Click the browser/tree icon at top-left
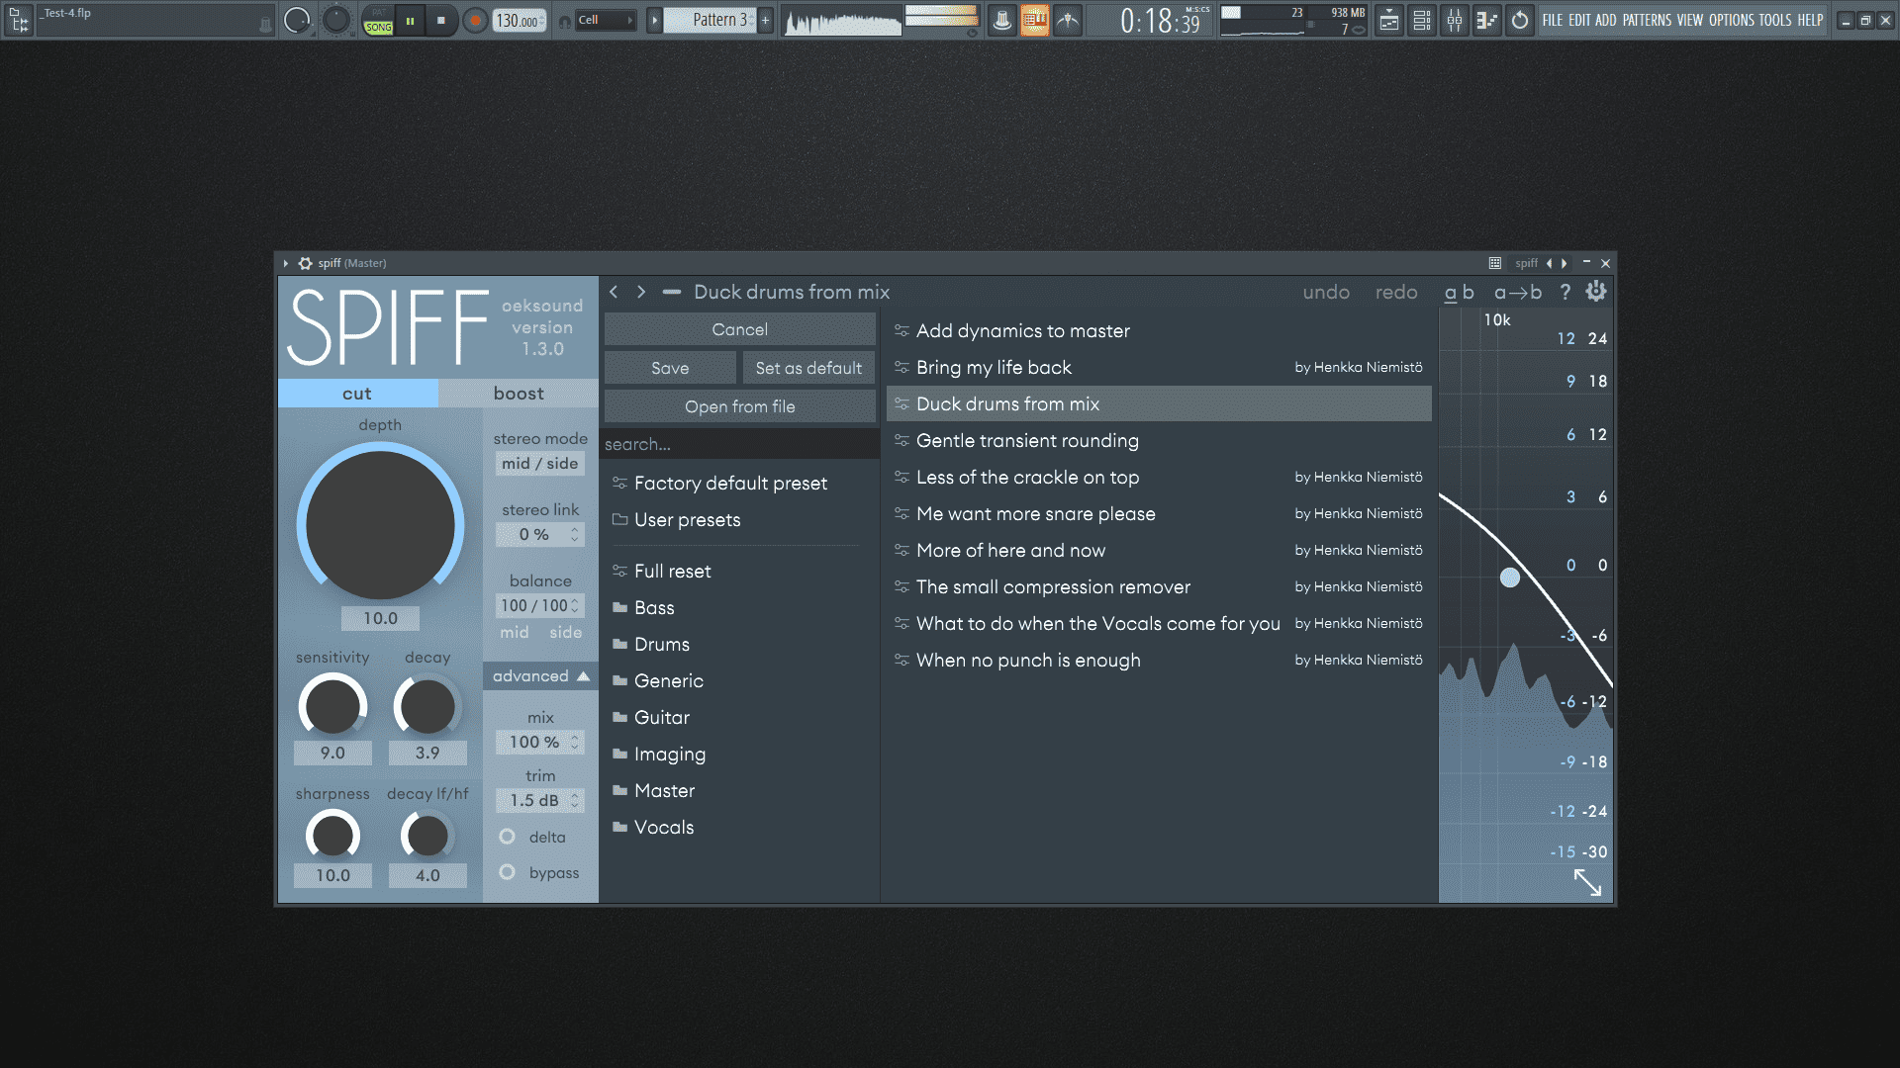The image size is (1900, 1068). click(18, 20)
